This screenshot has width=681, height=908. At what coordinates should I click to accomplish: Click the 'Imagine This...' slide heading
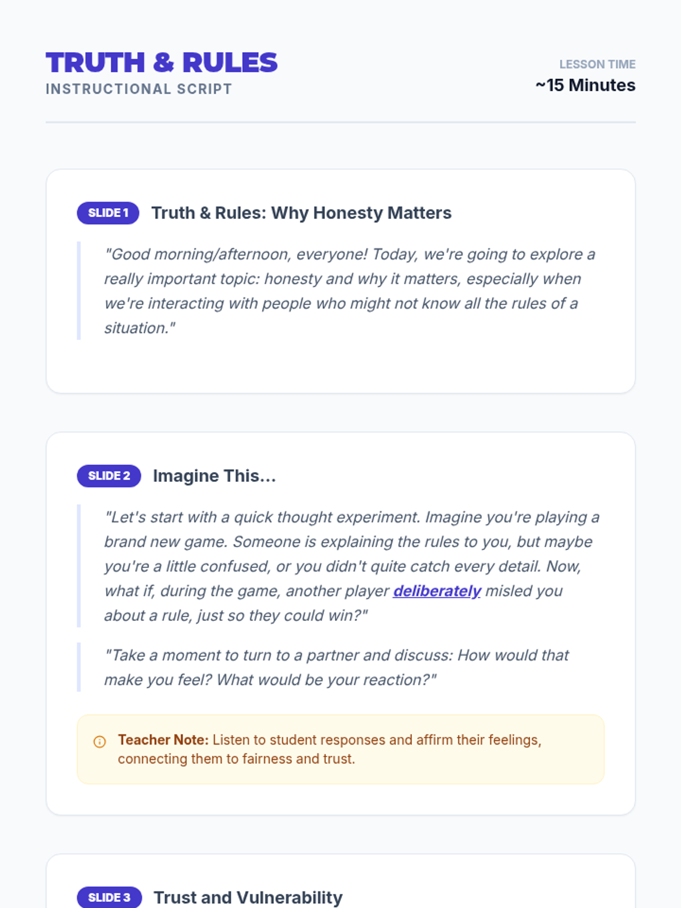point(215,476)
